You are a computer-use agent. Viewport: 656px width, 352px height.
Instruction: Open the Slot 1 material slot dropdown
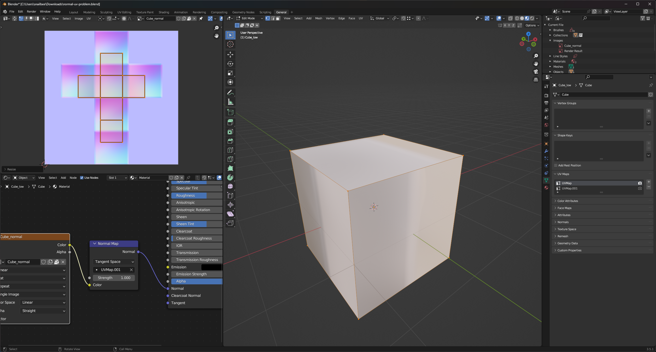click(117, 178)
